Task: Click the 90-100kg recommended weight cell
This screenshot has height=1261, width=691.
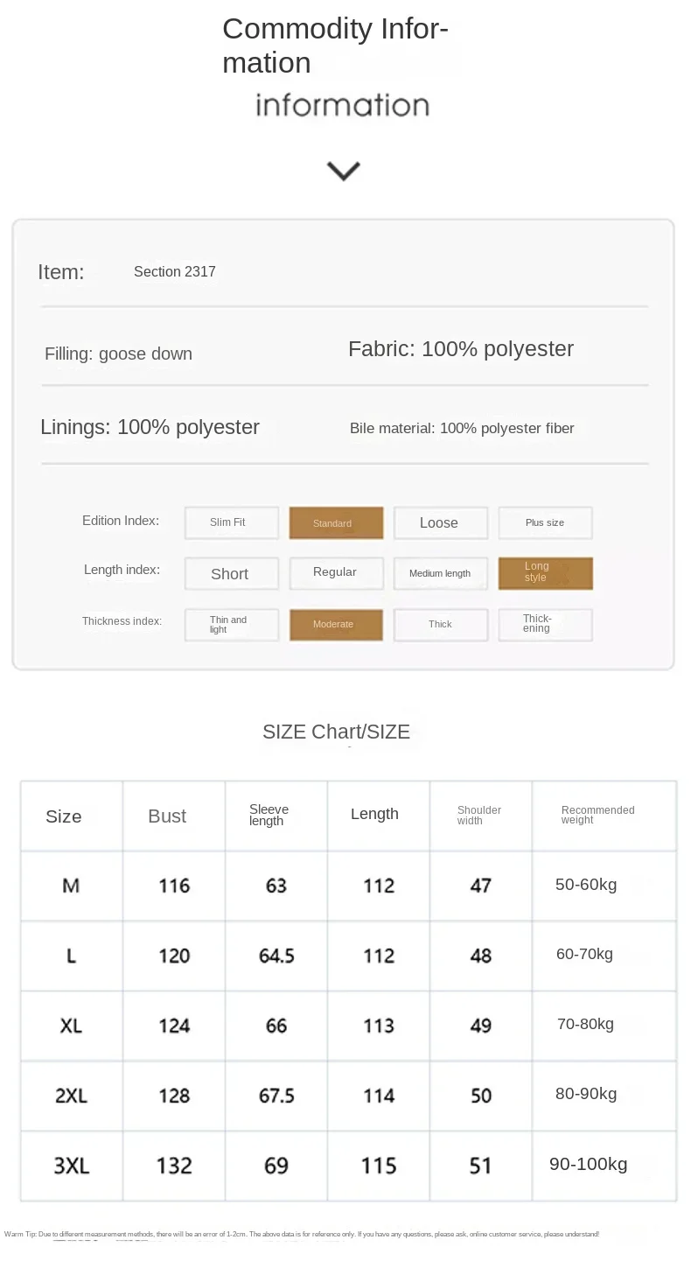Action: 589,1164
